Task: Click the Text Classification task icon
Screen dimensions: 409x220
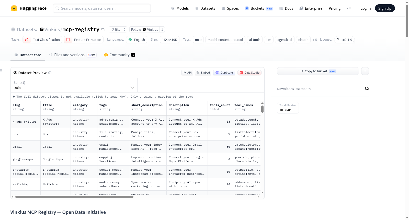Action: pyautogui.click(x=27, y=40)
